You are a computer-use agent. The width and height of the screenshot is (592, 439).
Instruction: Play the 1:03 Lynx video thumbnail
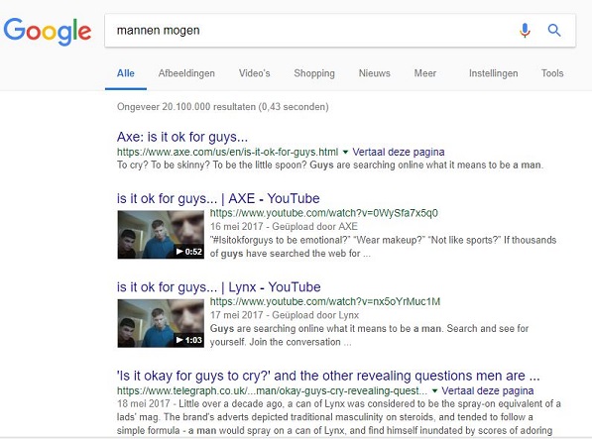click(161, 323)
